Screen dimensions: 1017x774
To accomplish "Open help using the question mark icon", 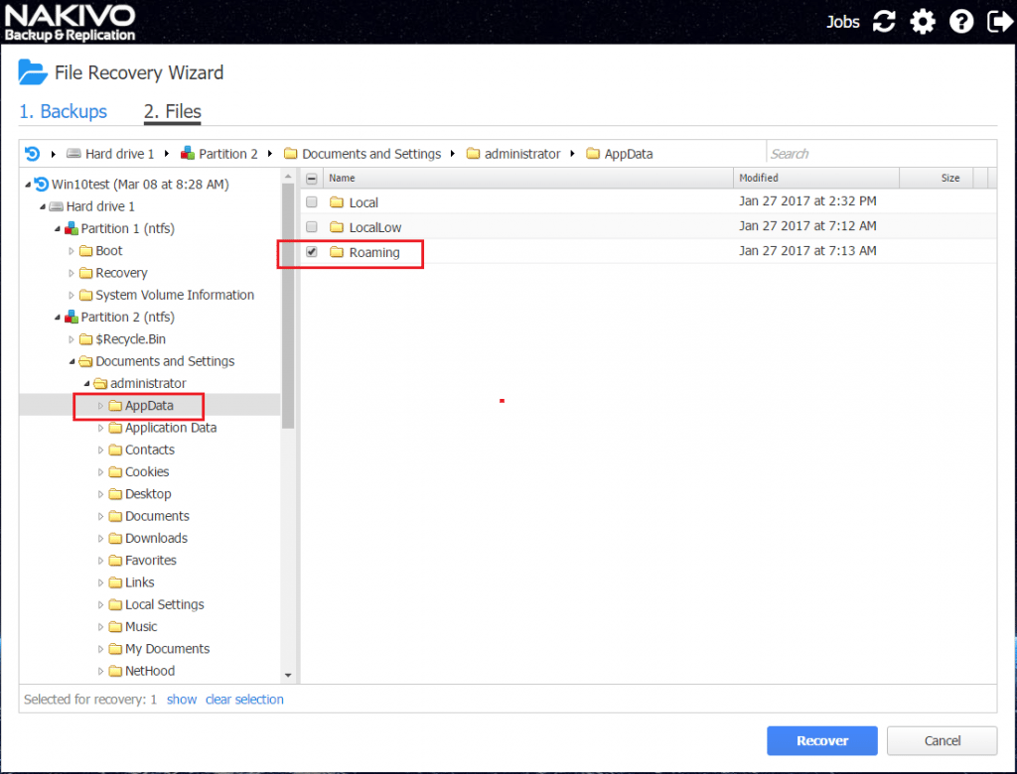I will (x=960, y=21).
